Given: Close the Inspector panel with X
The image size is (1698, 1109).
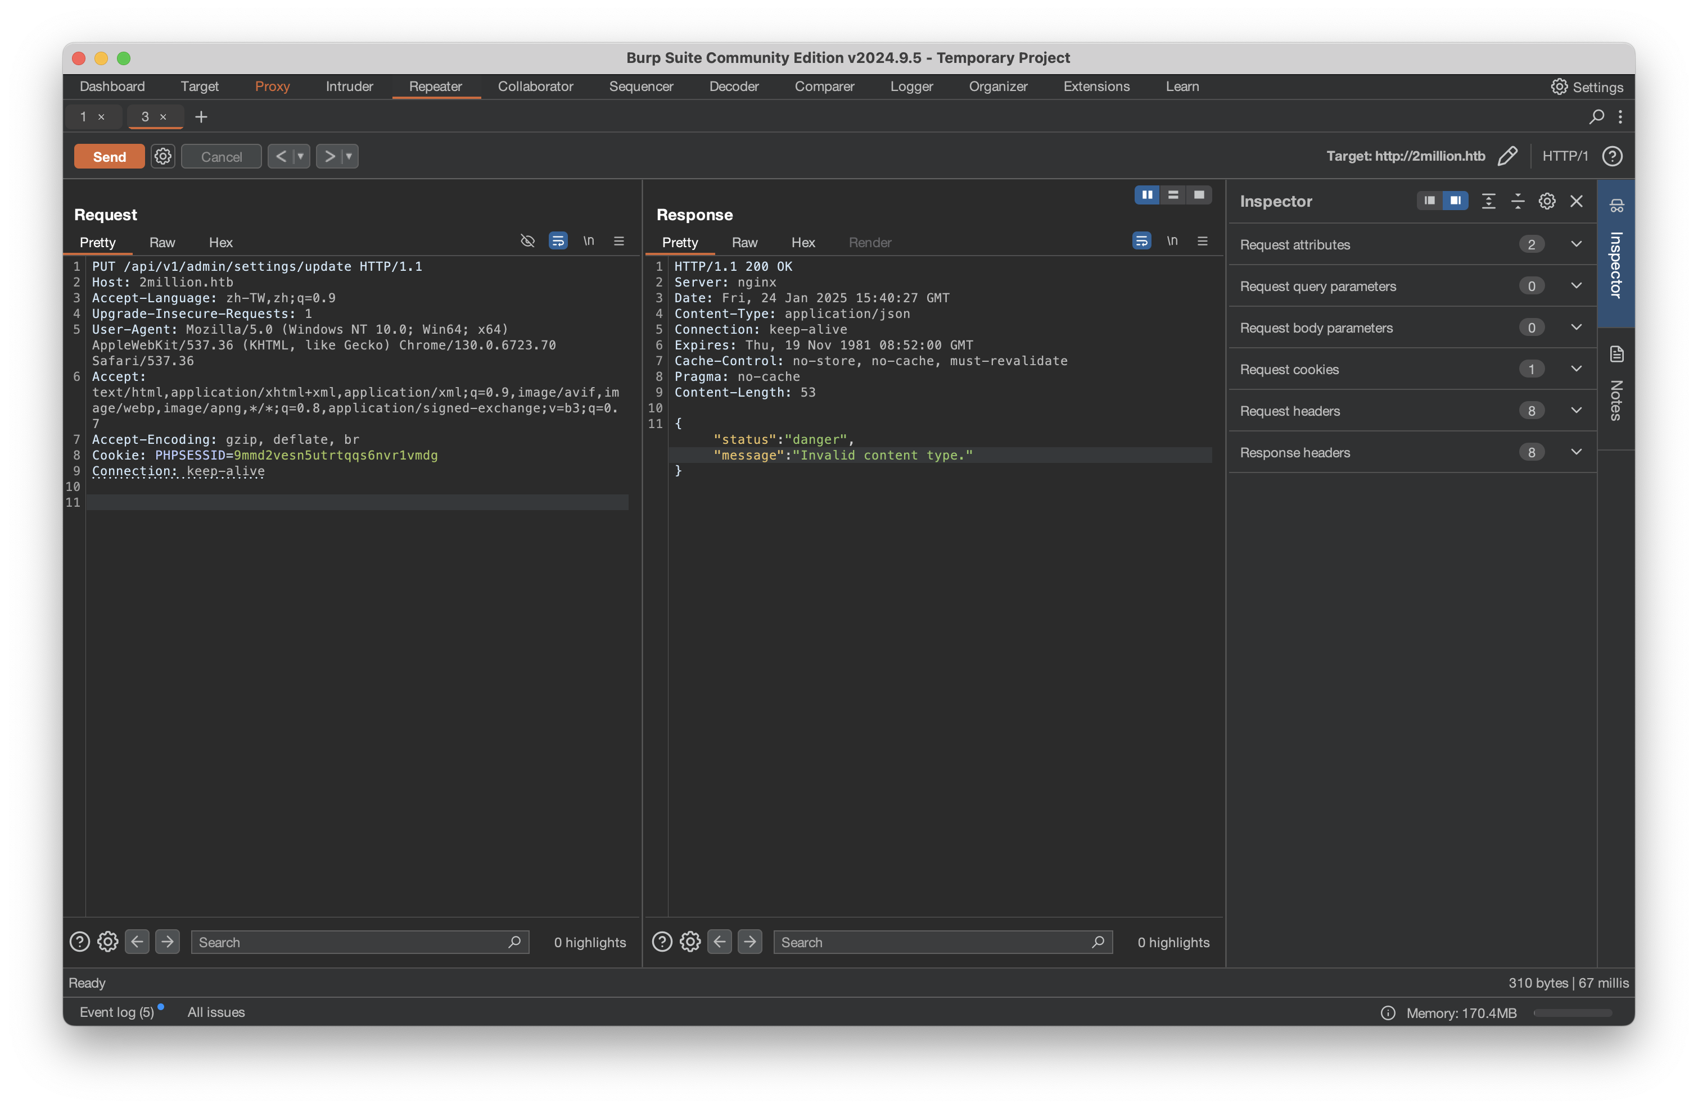Looking at the screenshot, I should [x=1576, y=202].
